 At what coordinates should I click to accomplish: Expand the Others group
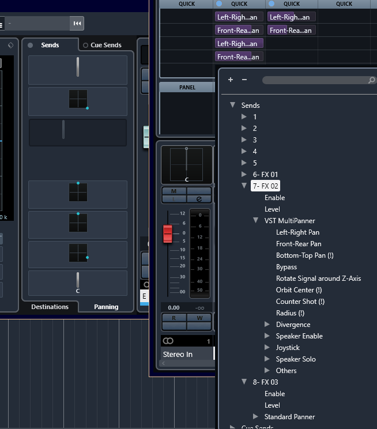[x=267, y=370]
